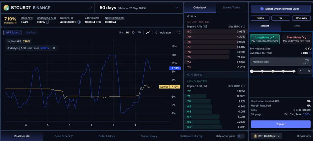Switch to the Market Trades tab

click(232, 8)
